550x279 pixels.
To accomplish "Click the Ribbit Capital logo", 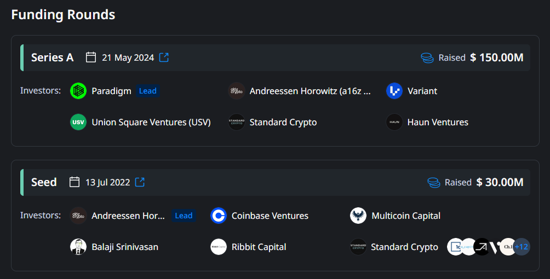I will [219, 247].
